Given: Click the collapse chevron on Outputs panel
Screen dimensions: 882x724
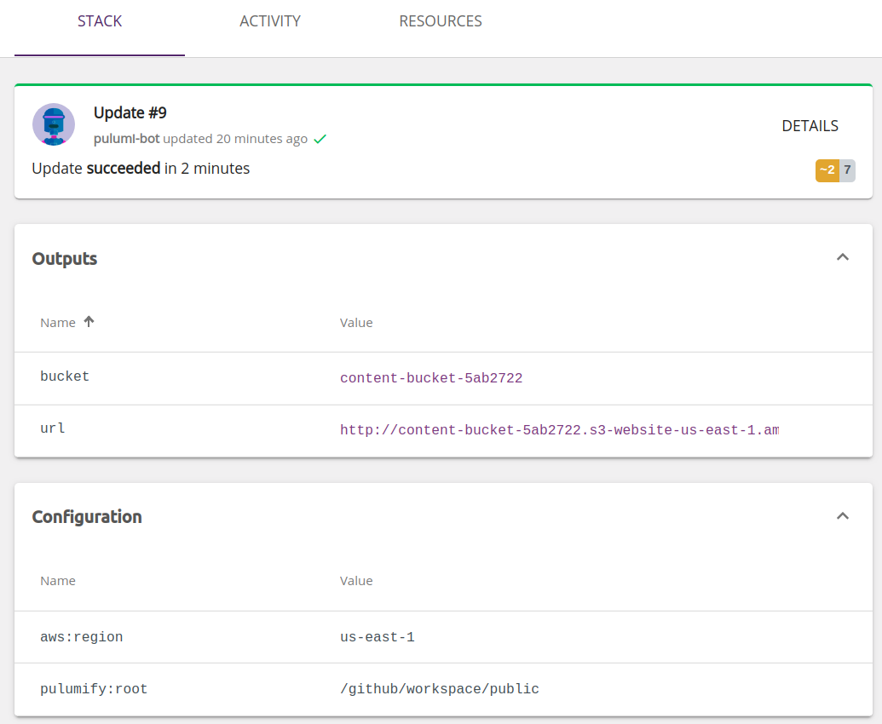Looking at the screenshot, I should click(x=842, y=256).
